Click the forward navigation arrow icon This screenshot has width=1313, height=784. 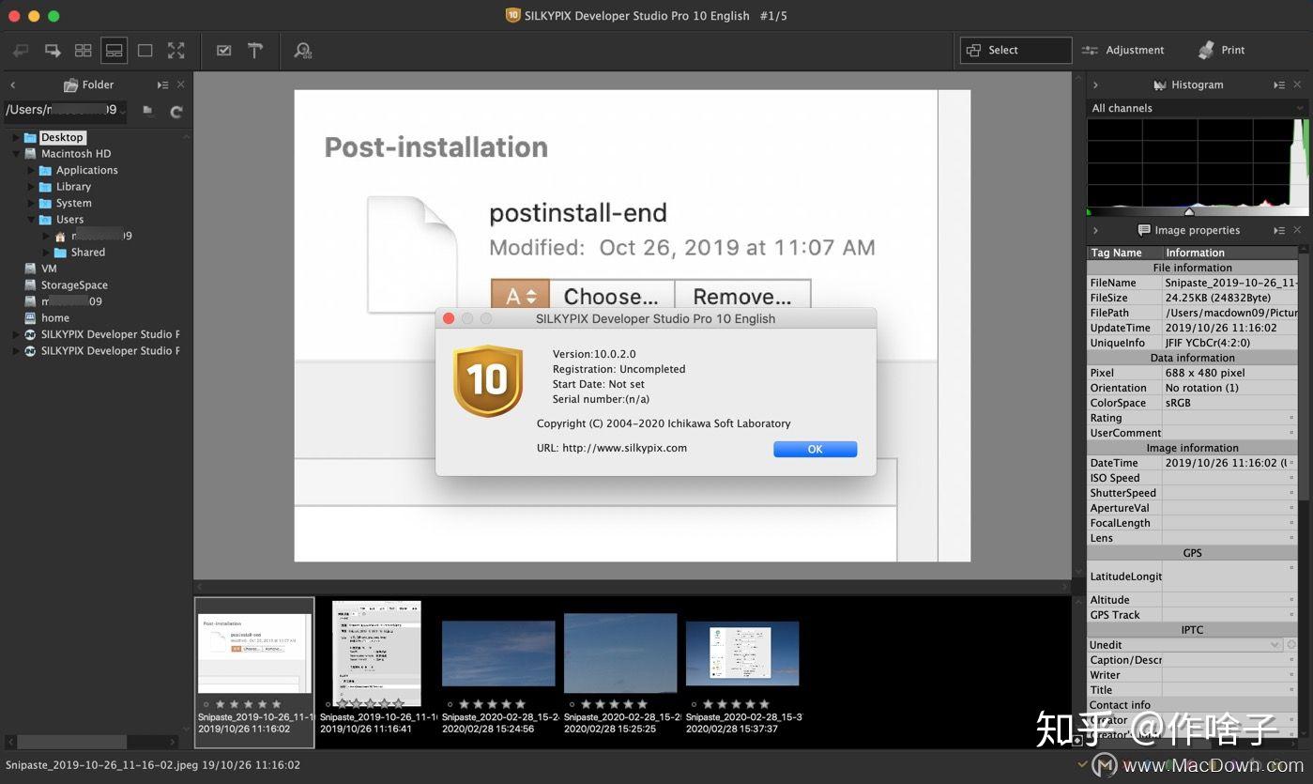tap(53, 50)
